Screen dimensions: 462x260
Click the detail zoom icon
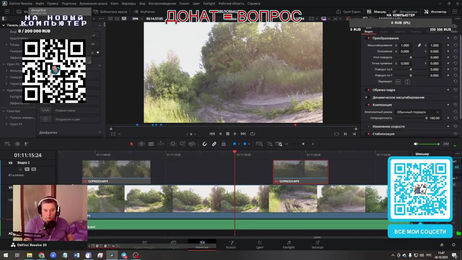(270, 144)
